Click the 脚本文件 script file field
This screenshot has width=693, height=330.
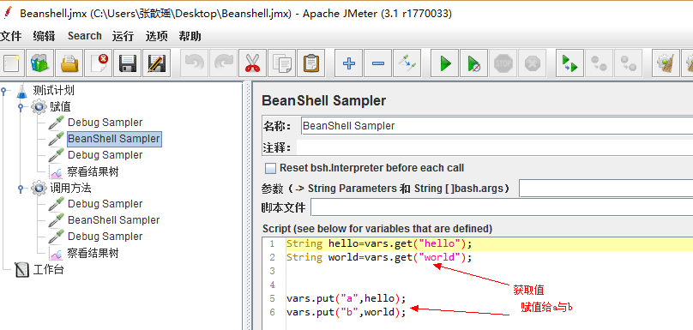coord(502,207)
